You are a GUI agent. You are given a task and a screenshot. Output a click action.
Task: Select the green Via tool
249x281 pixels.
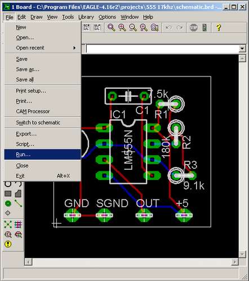point(8,203)
